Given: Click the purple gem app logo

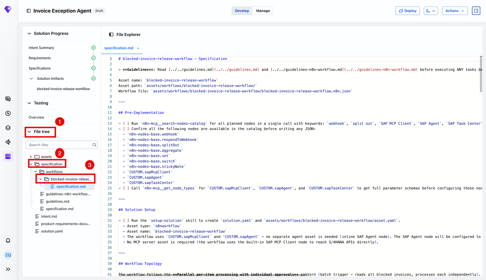Looking at the screenshot, I should [x=8, y=10].
